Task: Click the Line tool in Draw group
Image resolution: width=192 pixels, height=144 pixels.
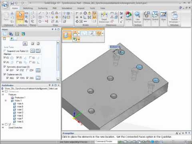Action: 40,13
